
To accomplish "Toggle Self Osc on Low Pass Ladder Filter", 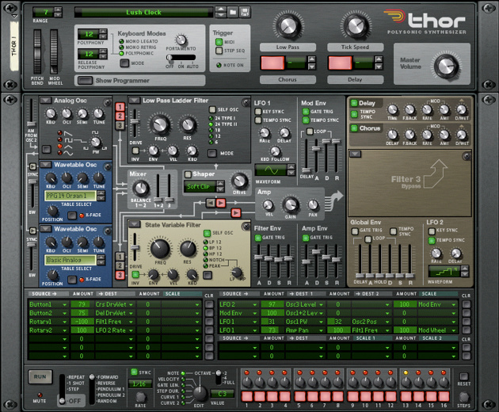I will (212, 109).
